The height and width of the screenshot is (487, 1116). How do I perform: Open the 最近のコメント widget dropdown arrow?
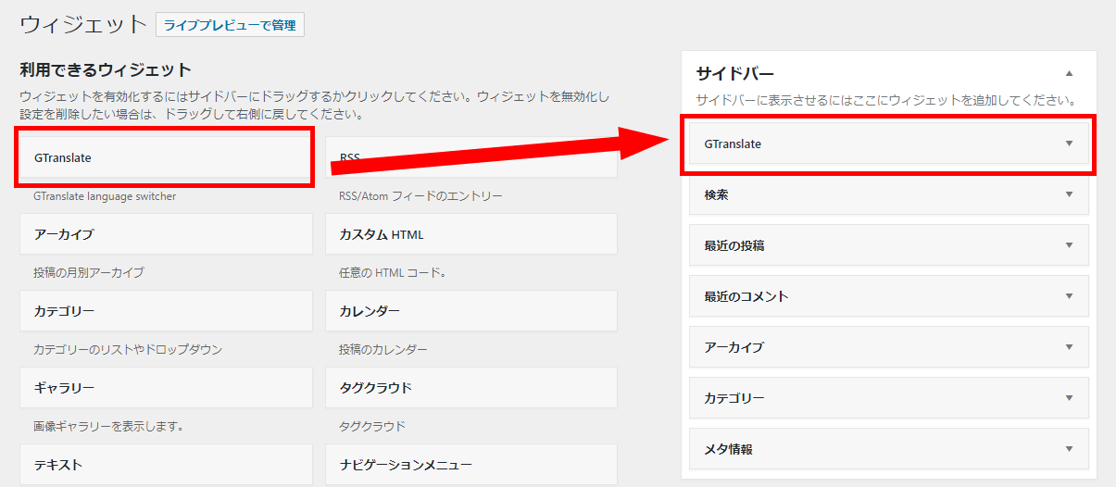click(x=1069, y=296)
